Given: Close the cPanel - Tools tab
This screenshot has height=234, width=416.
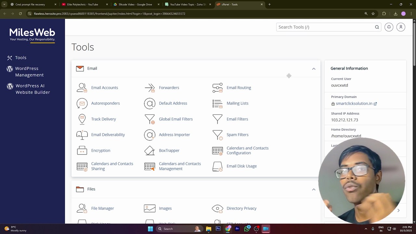Looking at the screenshot, I should (x=262, y=5).
